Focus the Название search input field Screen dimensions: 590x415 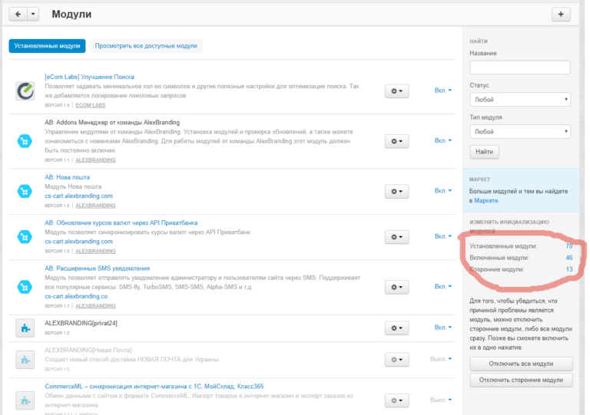coord(520,68)
